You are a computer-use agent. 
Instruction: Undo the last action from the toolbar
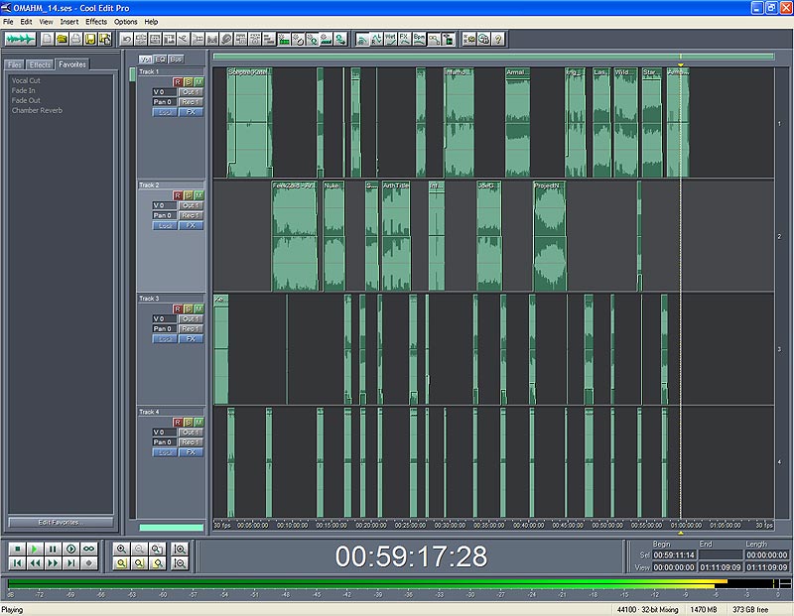tap(126, 39)
